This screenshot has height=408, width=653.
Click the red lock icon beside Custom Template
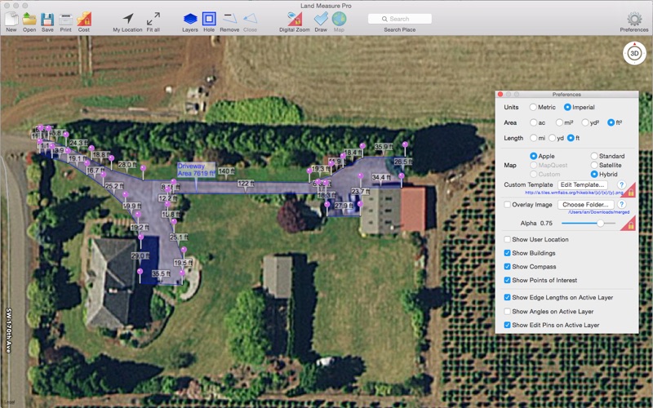pyautogui.click(x=629, y=190)
